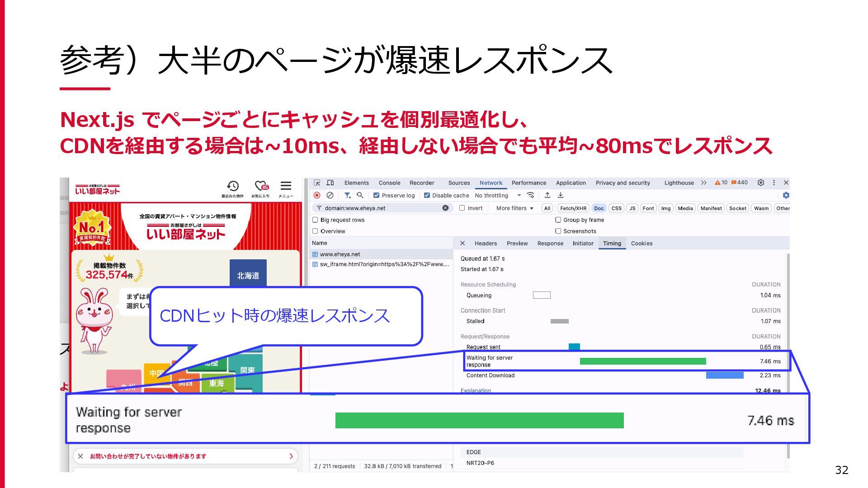Open Recorder tab
This screenshot has width=868, height=488.
(422, 183)
